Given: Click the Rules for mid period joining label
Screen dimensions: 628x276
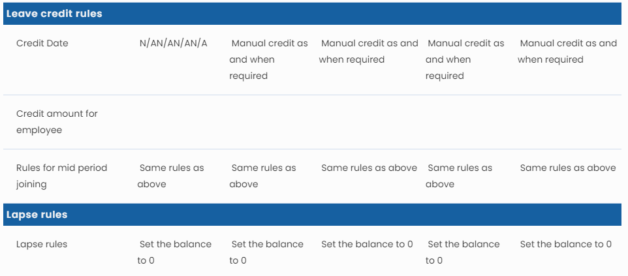Looking at the screenshot, I should point(61,176).
